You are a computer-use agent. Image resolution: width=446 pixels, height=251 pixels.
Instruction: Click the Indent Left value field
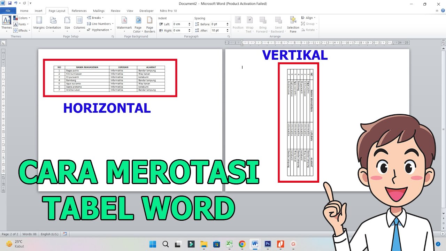[x=180, y=24]
